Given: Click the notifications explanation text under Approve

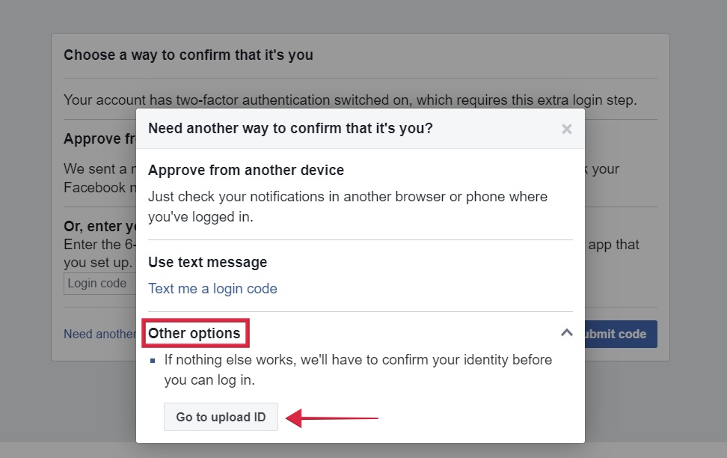Looking at the screenshot, I should coord(347,206).
